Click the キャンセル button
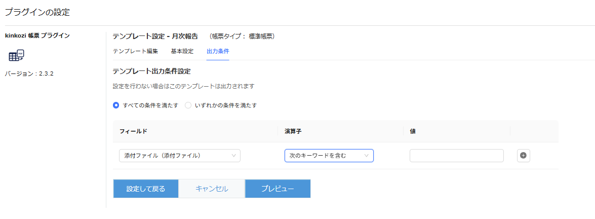 [x=212, y=189]
